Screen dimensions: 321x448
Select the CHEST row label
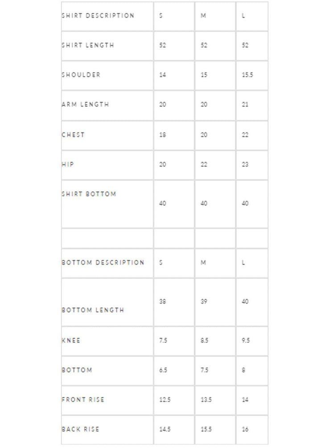[x=73, y=135]
